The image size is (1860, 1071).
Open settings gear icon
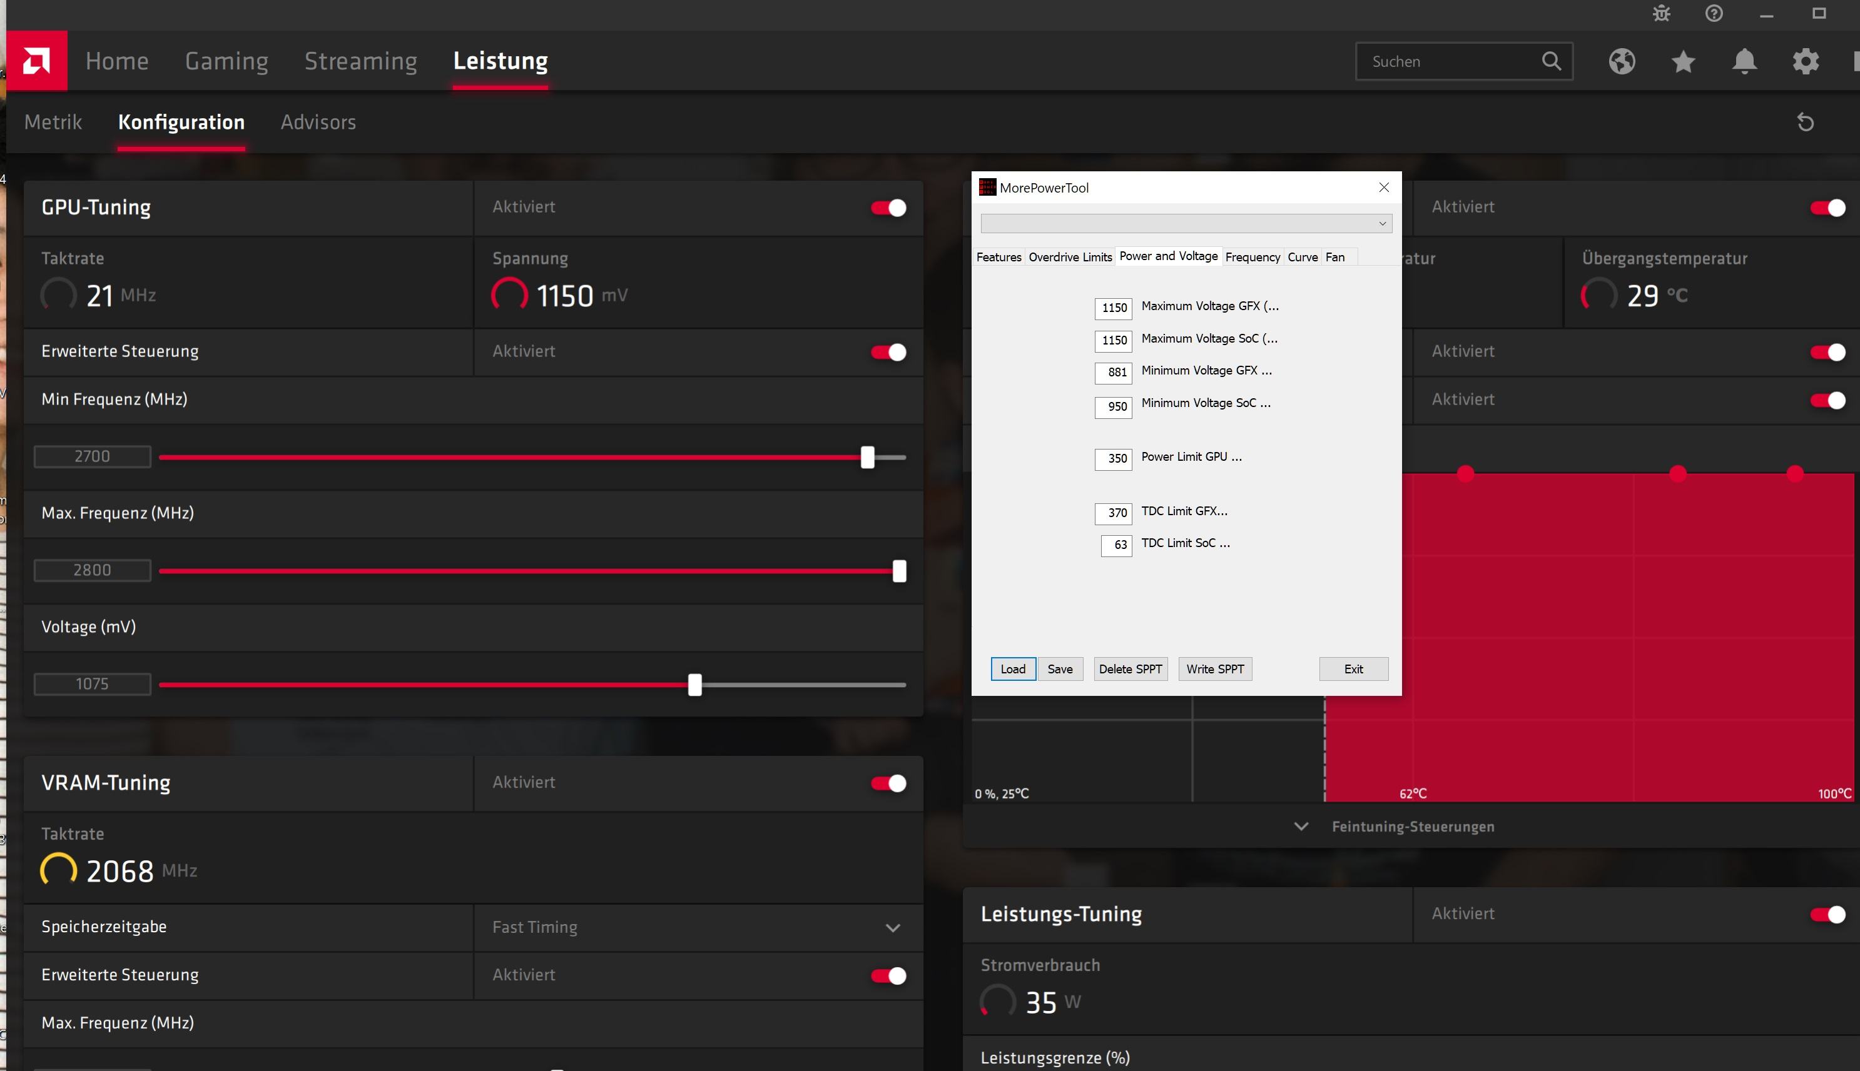pos(1805,61)
